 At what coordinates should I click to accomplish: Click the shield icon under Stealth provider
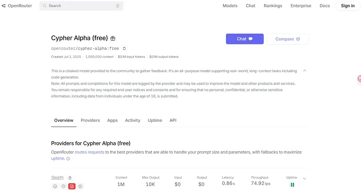[63, 186]
